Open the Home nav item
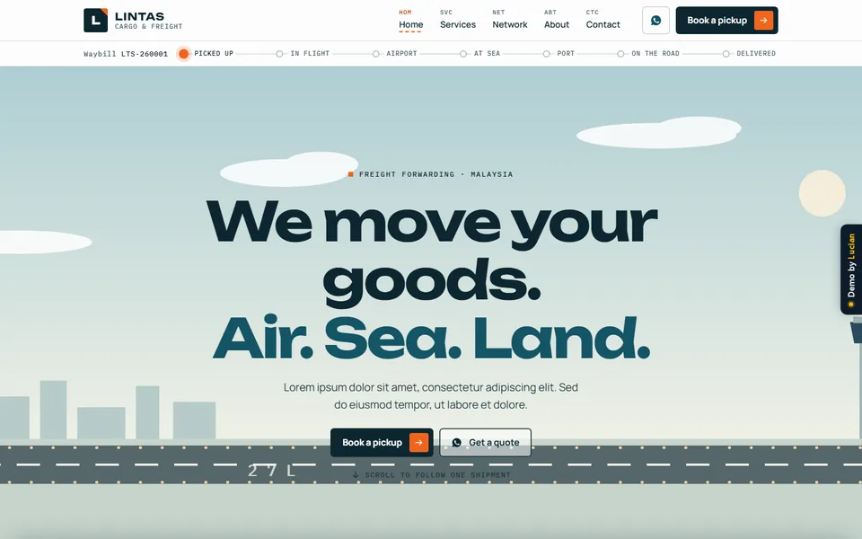Viewport: 862px width, 539px height. [410, 21]
